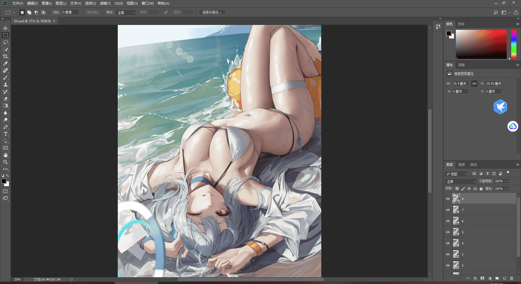521x284 pixels.
Task: Click the rainbow hue slider strip
Action: click(x=514, y=44)
